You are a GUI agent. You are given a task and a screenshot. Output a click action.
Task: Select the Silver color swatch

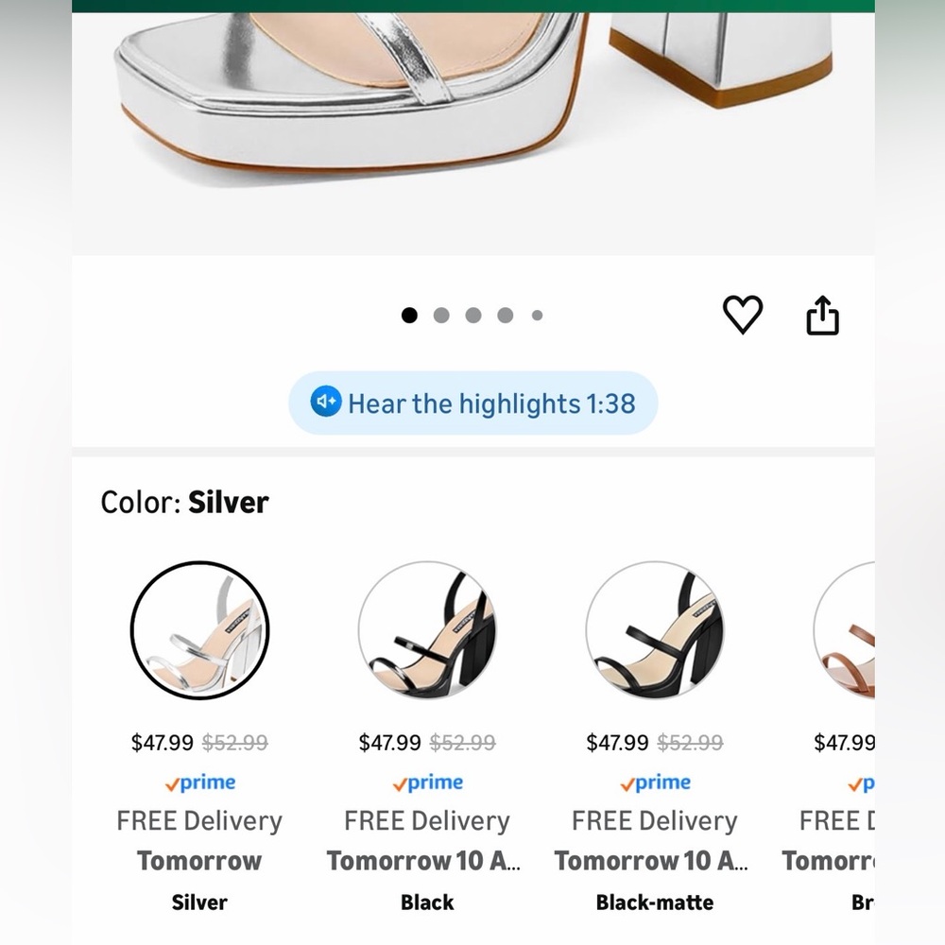click(x=199, y=630)
